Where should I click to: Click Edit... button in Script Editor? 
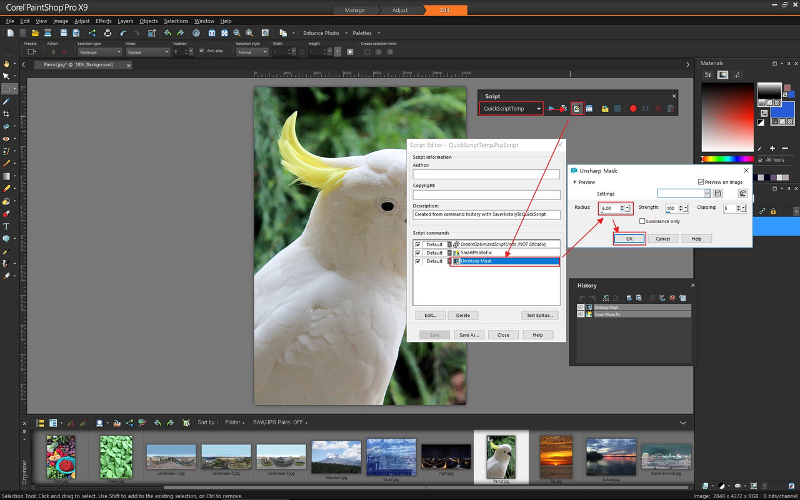coord(431,315)
